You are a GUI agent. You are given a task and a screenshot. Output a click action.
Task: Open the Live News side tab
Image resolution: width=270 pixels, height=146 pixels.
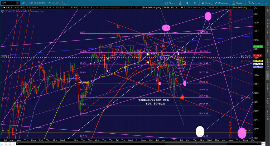[268, 115]
